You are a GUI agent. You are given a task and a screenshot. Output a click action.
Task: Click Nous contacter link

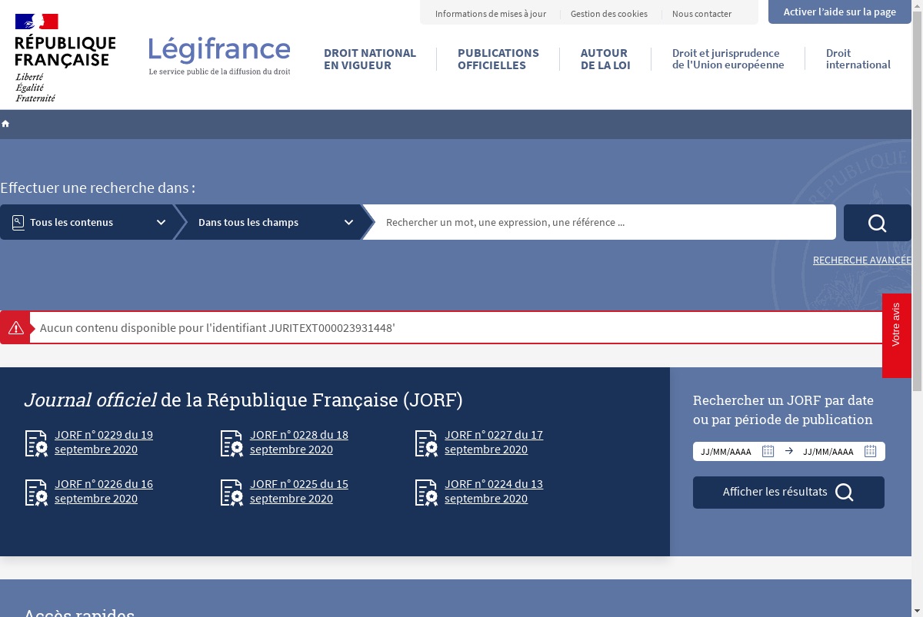coord(701,14)
